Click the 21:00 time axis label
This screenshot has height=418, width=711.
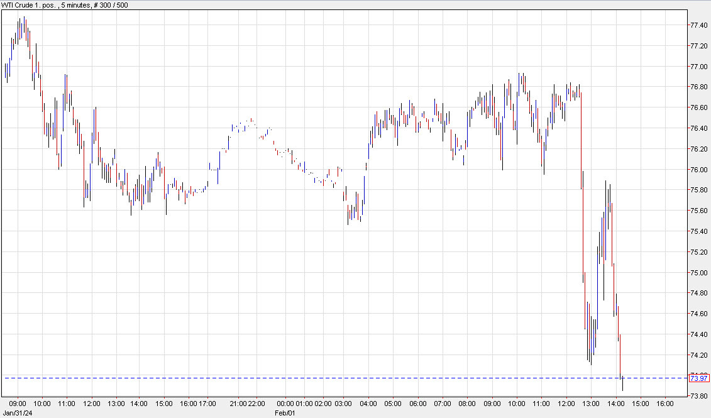pyautogui.click(x=238, y=404)
